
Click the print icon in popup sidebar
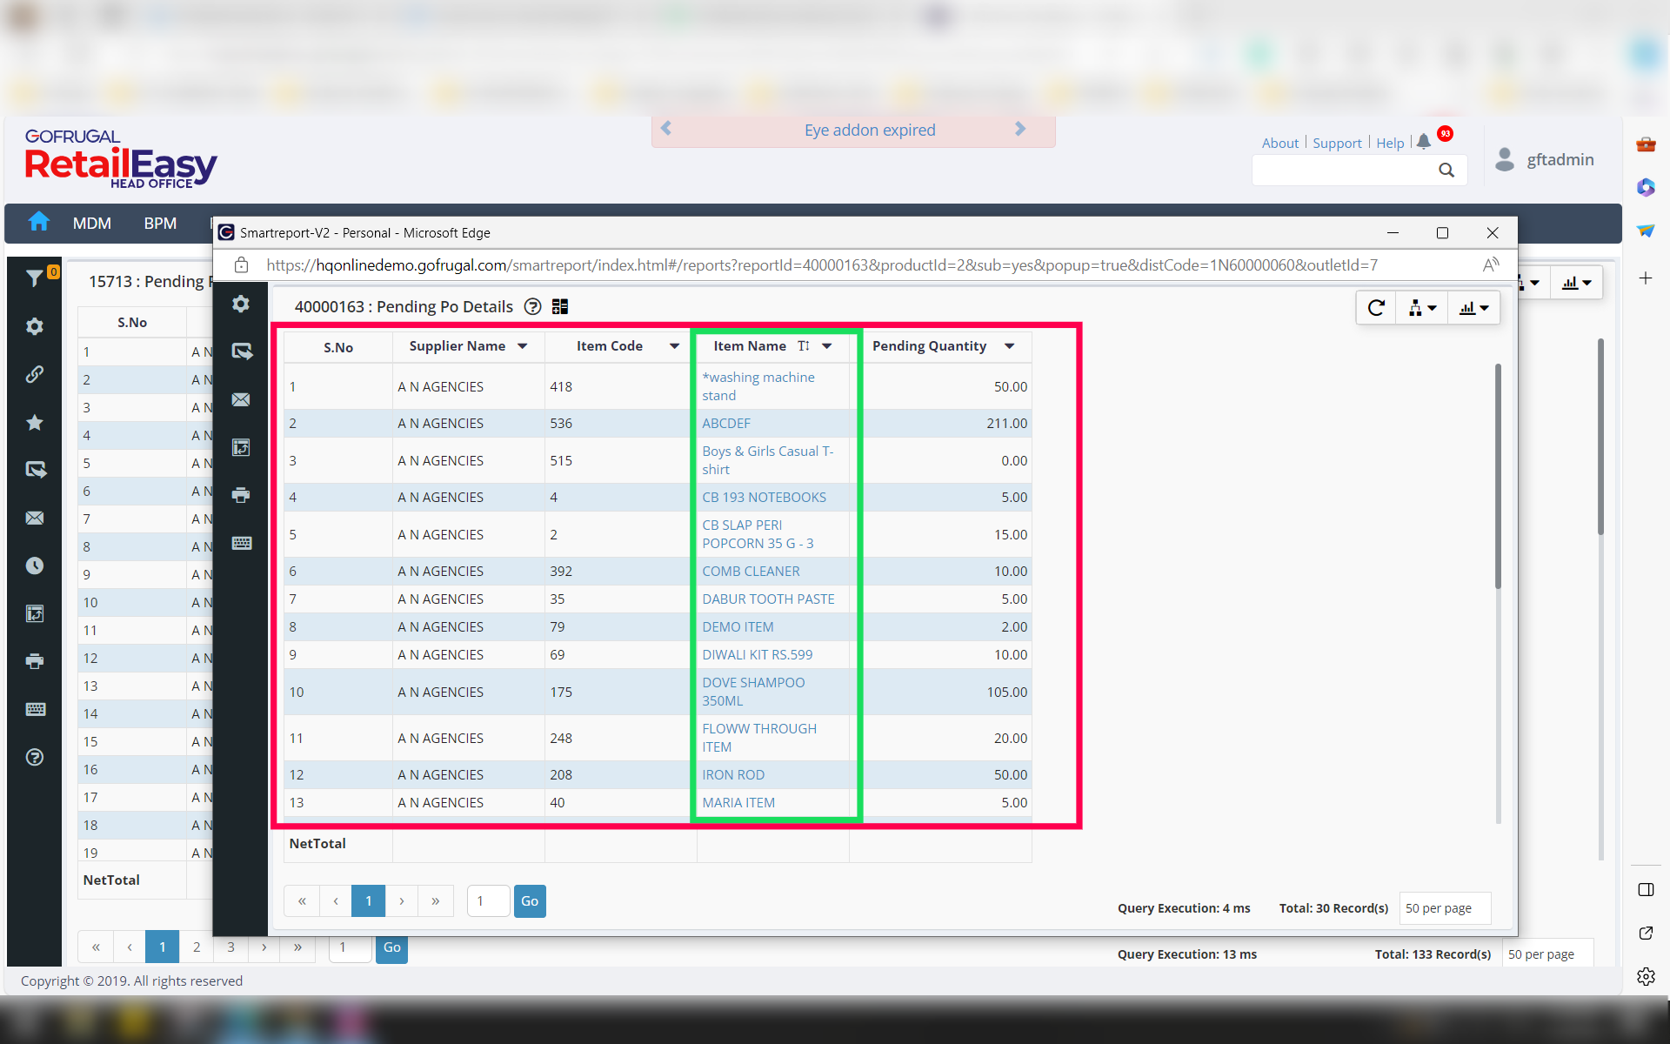pyautogui.click(x=241, y=495)
